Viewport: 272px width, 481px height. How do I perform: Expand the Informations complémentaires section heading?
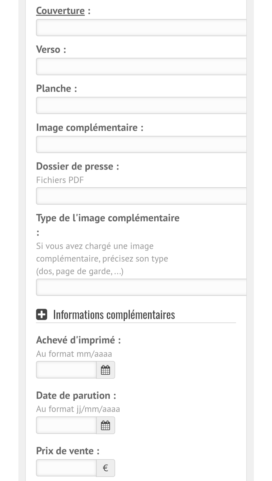pos(114,315)
